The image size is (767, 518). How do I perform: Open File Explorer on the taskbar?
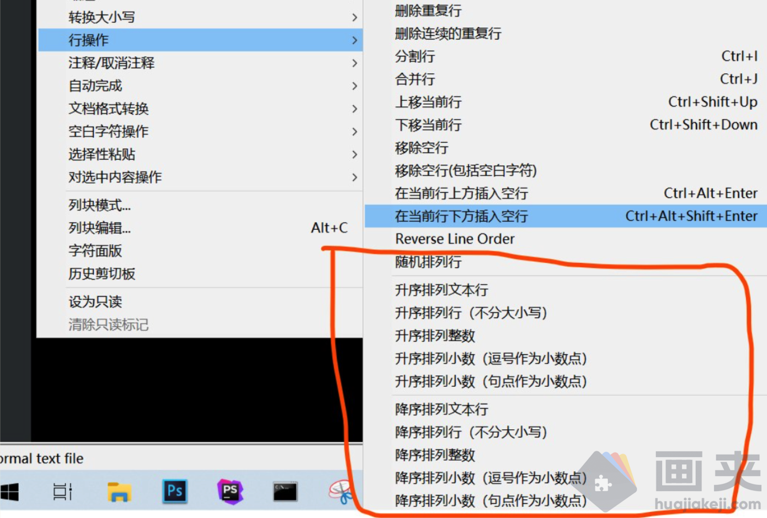click(x=119, y=490)
